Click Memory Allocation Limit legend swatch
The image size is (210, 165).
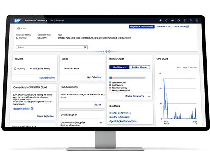pos(110,90)
